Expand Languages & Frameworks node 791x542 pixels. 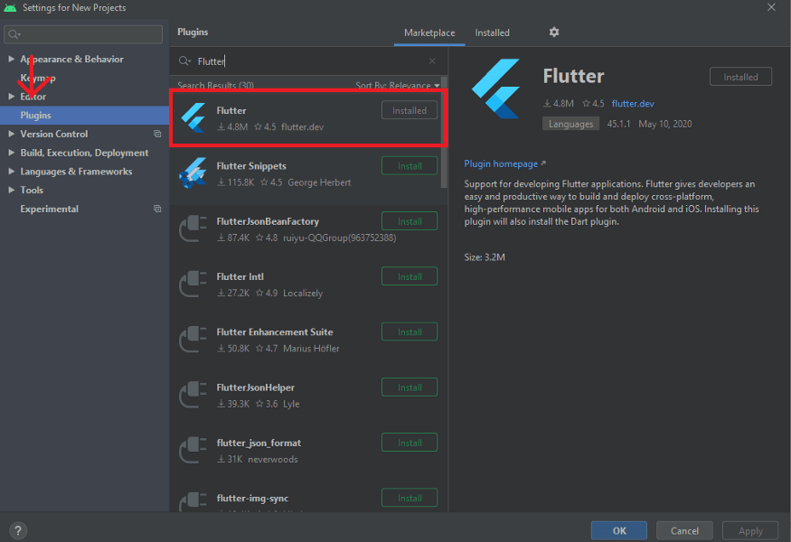coord(11,172)
